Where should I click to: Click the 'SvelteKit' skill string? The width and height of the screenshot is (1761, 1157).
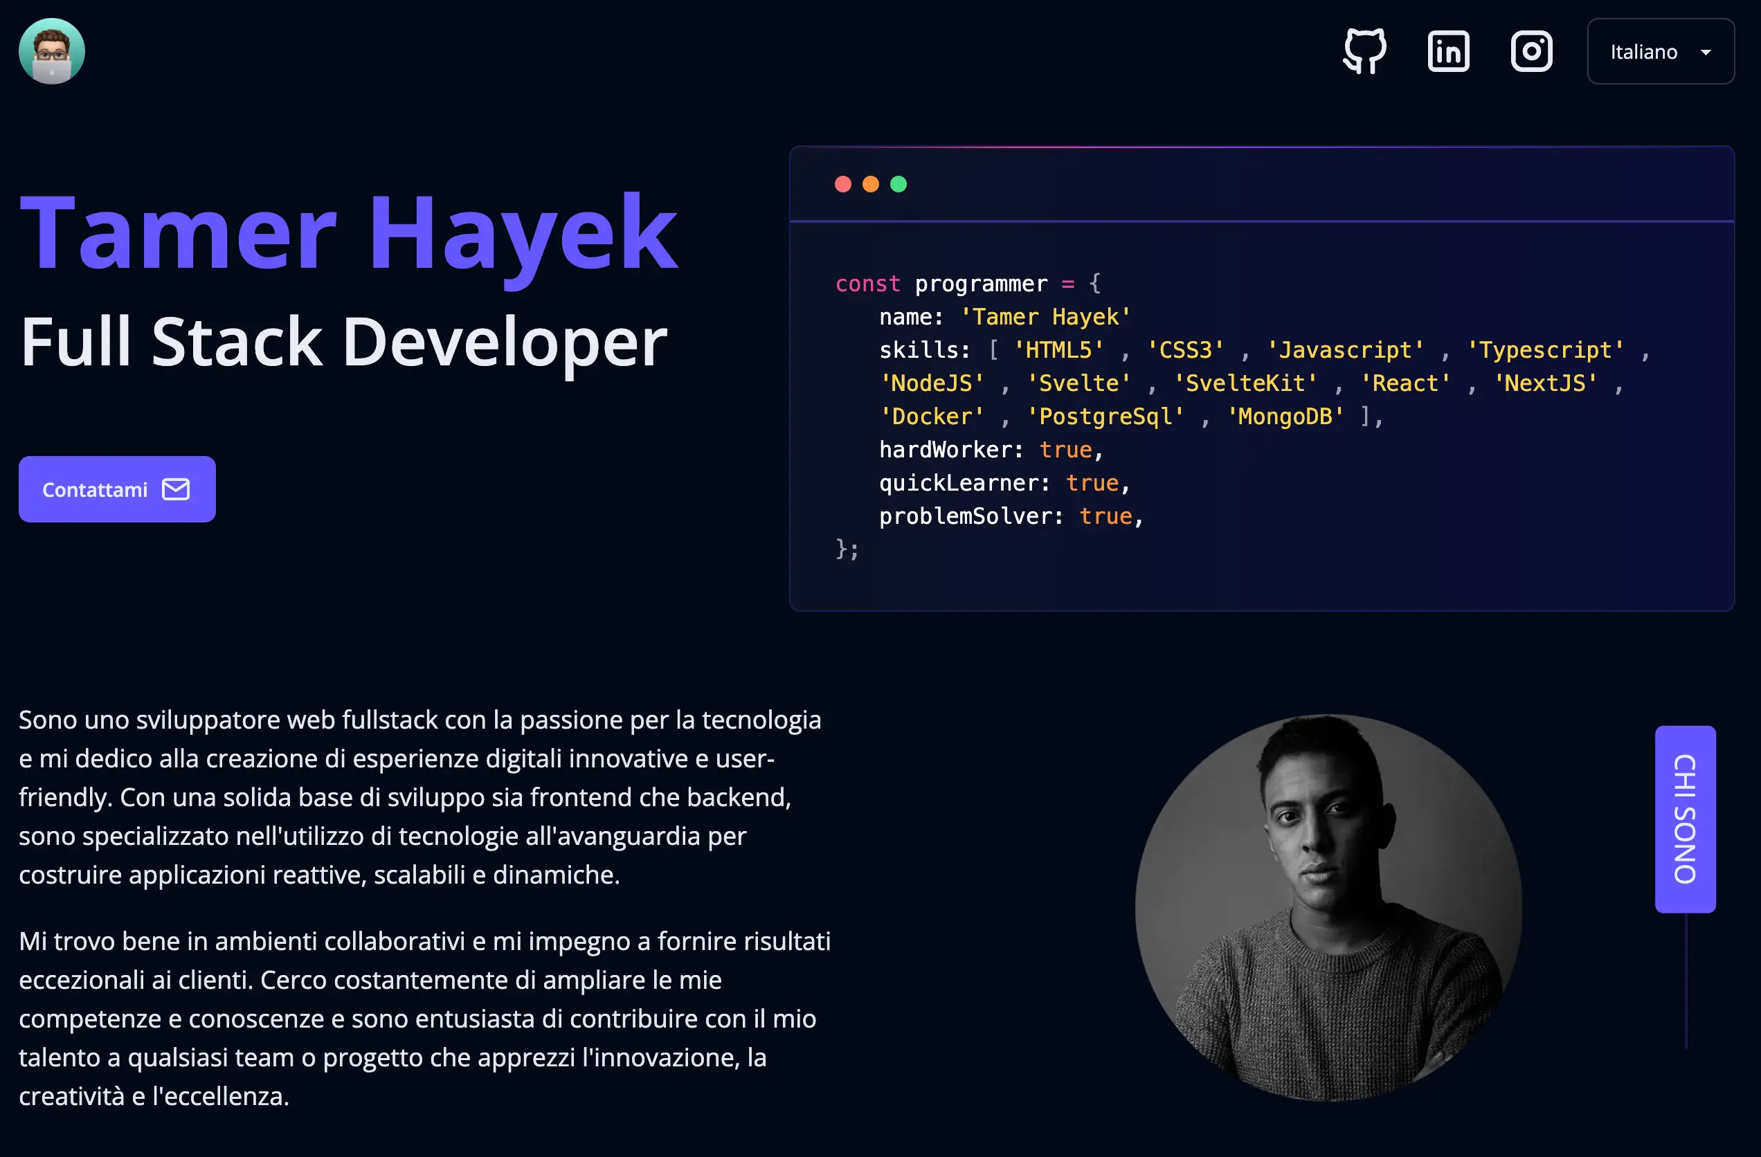[1246, 383]
